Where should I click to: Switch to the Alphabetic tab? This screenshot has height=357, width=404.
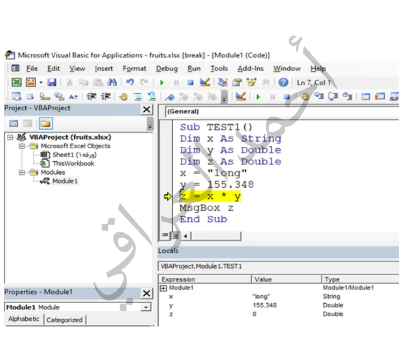[x=24, y=319]
